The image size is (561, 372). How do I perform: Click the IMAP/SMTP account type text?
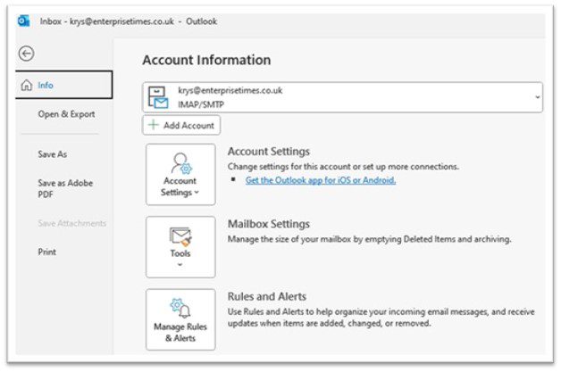coord(201,104)
